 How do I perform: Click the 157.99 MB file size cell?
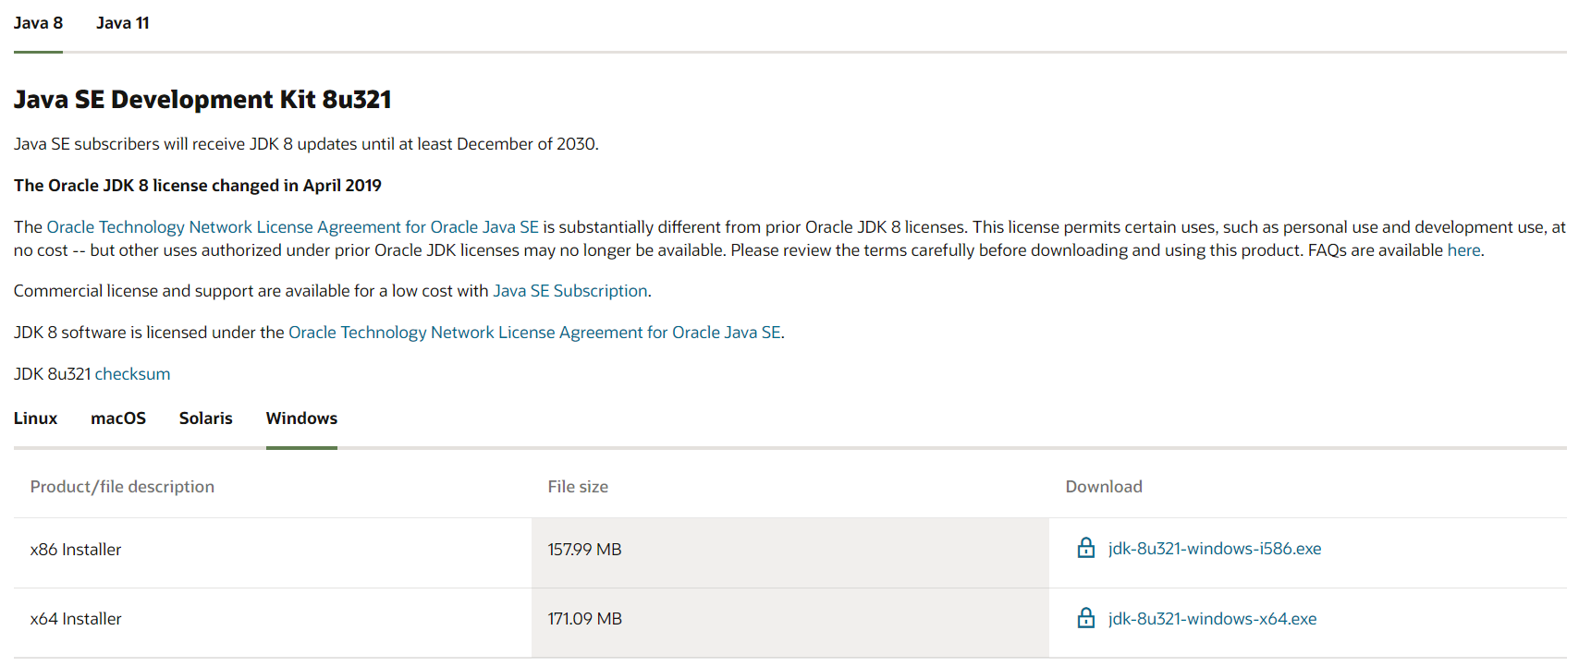click(x=584, y=550)
